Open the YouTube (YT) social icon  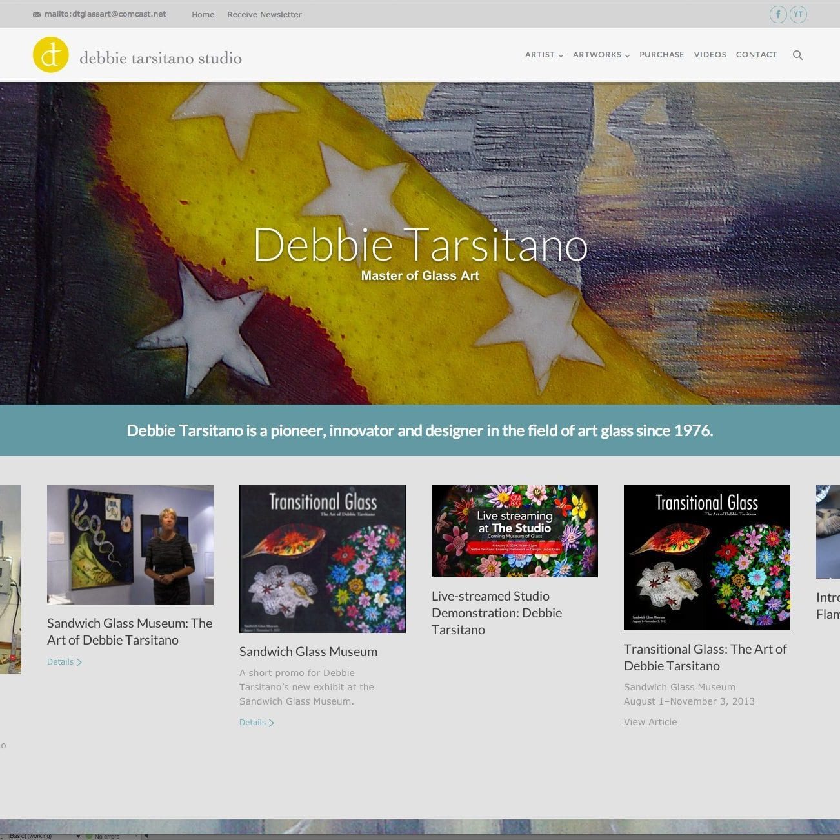[798, 14]
